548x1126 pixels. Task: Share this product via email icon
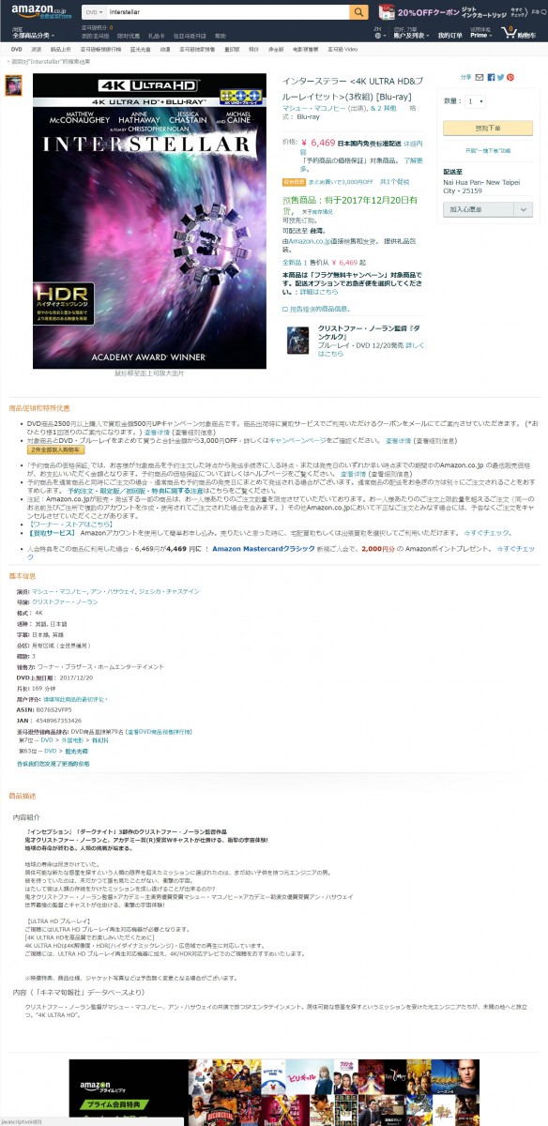[480, 77]
